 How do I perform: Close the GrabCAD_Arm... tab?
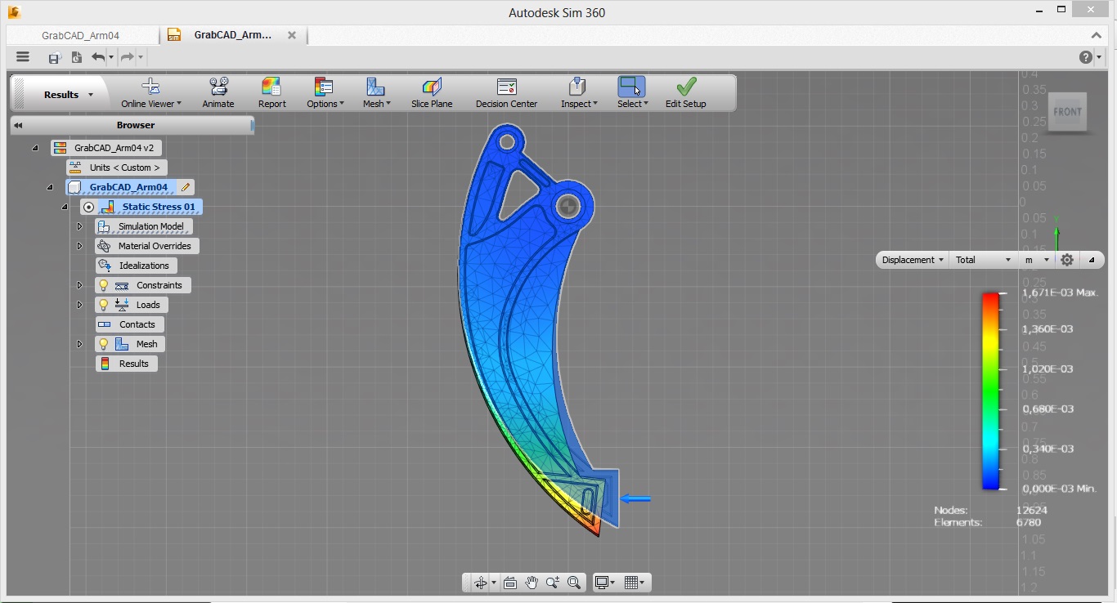click(x=292, y=35)
